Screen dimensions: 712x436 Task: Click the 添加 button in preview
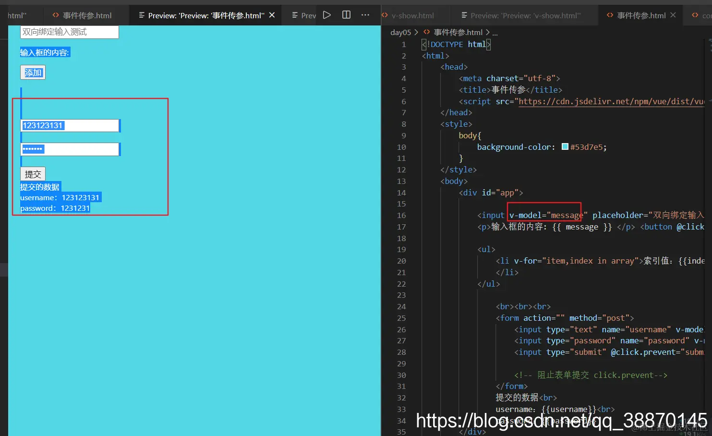point(33,73)
